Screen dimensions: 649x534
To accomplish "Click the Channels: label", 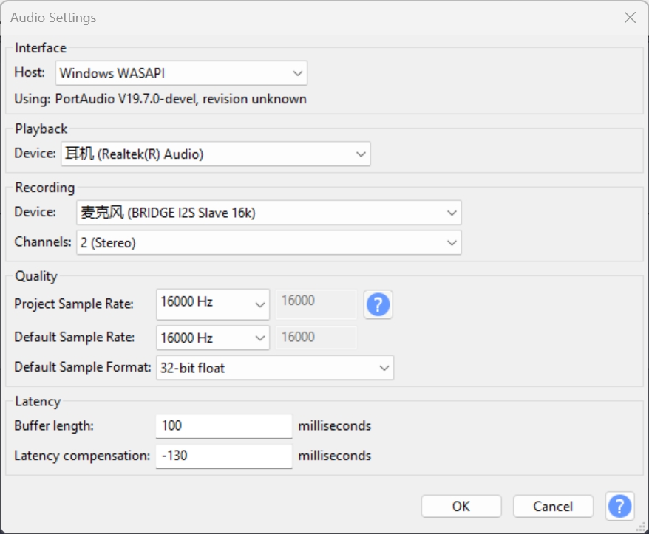I will (43, 242).
